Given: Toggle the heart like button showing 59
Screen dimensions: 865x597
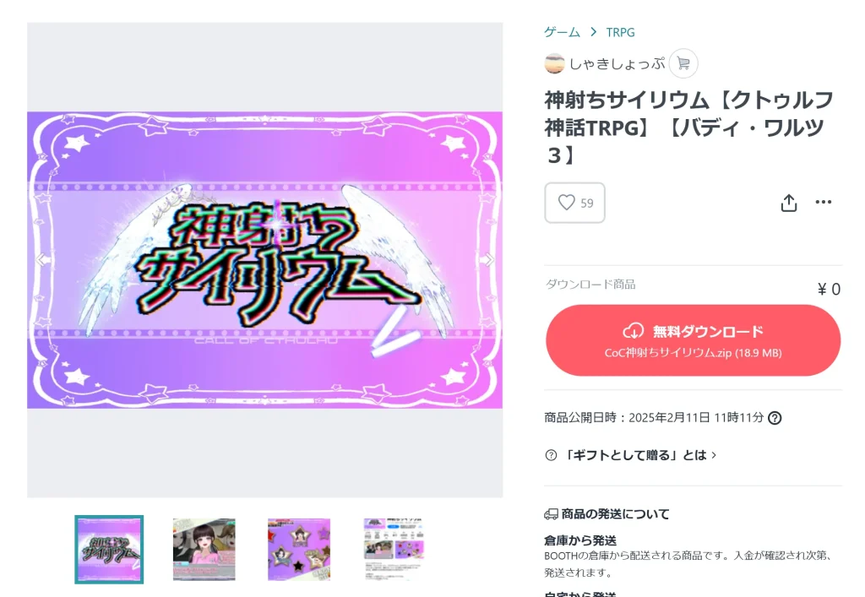Looking at the screenshot, I should coord(574,203).
